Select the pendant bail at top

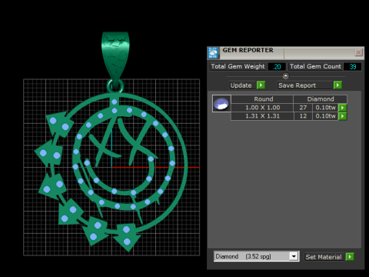click(115, 55)
